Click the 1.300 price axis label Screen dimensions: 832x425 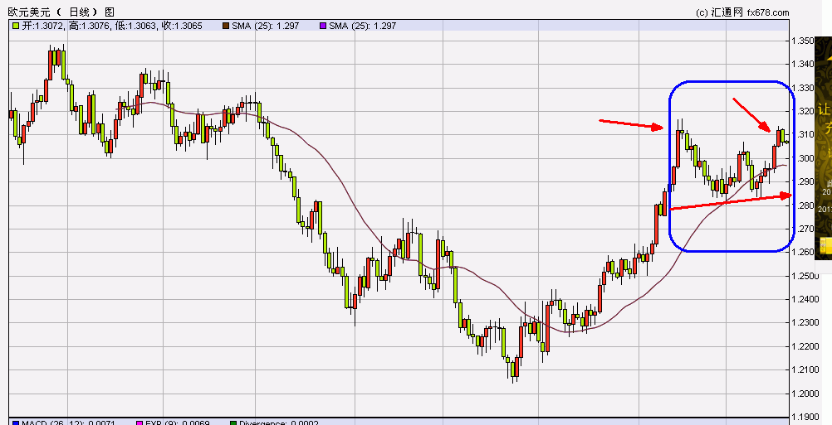click(x=802, y=158)
